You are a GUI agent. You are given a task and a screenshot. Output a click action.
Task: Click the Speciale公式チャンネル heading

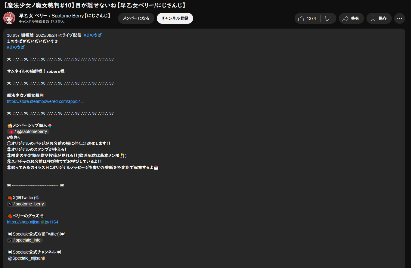tap(34, 252)
